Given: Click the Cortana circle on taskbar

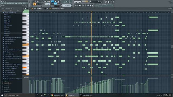Looking at the screenshot, I should (x=38, y=95).
